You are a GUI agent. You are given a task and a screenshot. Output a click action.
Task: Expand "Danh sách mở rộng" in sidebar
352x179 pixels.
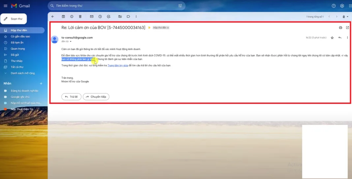(22, 73)
